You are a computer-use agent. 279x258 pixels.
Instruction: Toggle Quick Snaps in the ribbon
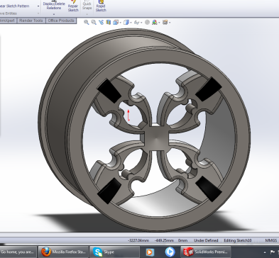point(87,5)
